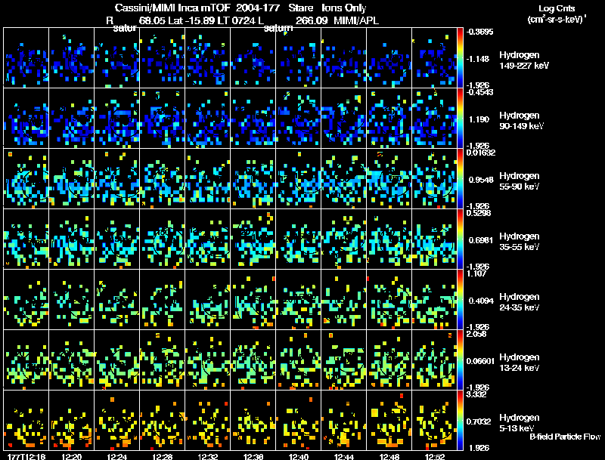The width and height of the screenshot is (605, 460).
Task: Click the time axis label '177T12:16'
Action: coord(26,456)
